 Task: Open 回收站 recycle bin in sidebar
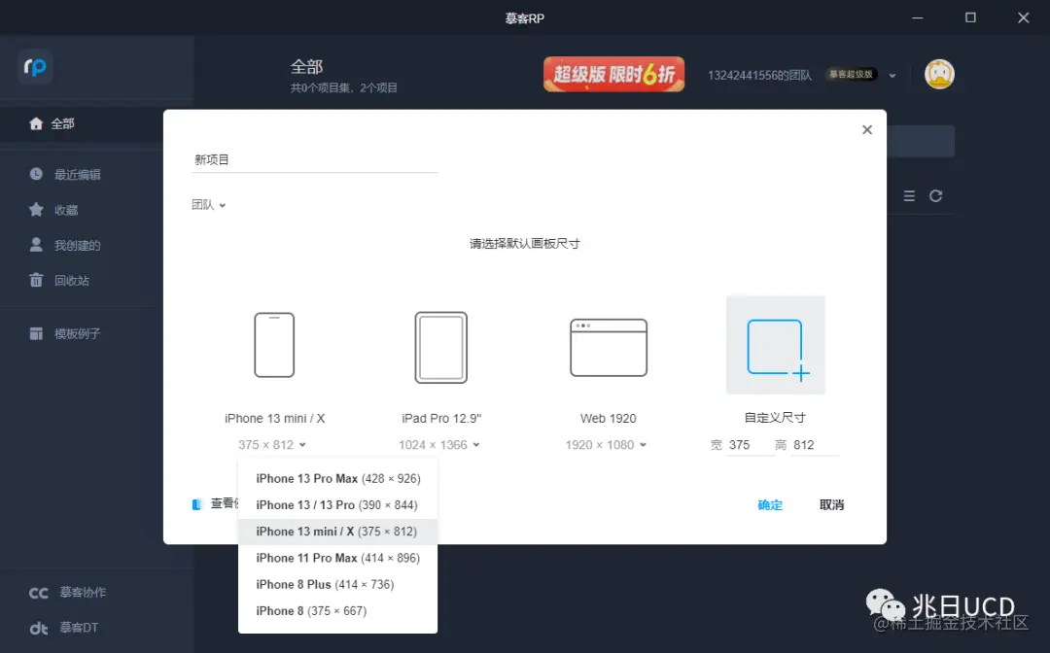[x=59, y=280]
